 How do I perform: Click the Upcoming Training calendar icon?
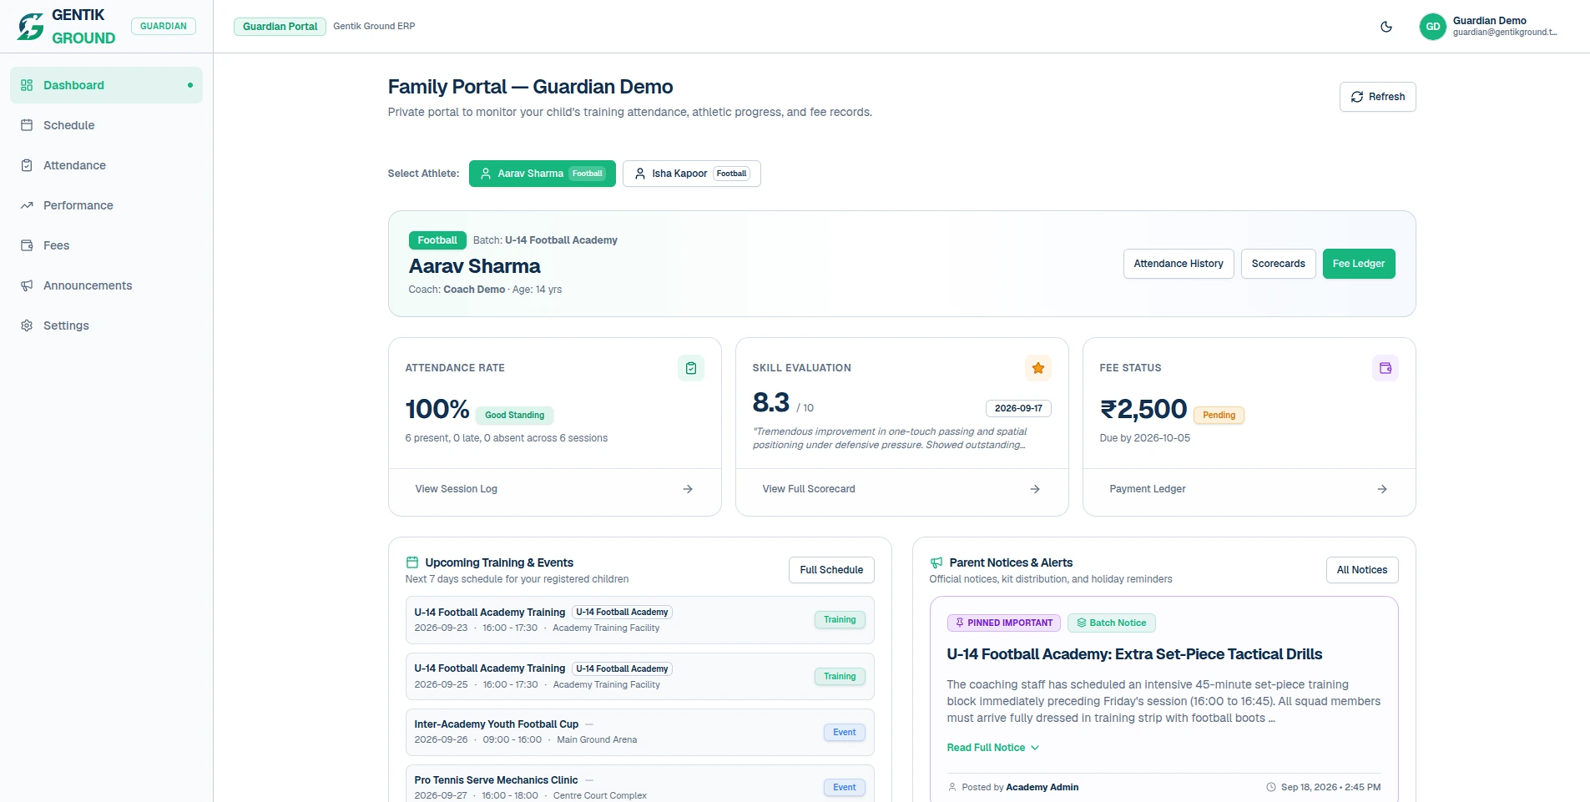pyautogui.click(x=411, y=562)
